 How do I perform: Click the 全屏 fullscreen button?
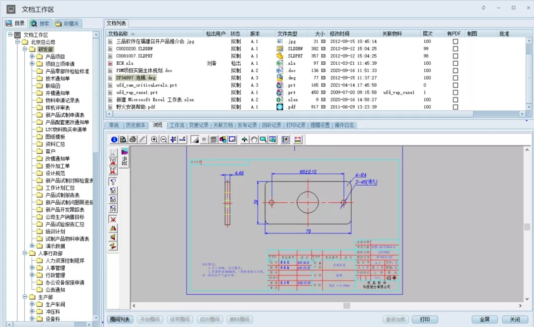[x=481, y=320]
